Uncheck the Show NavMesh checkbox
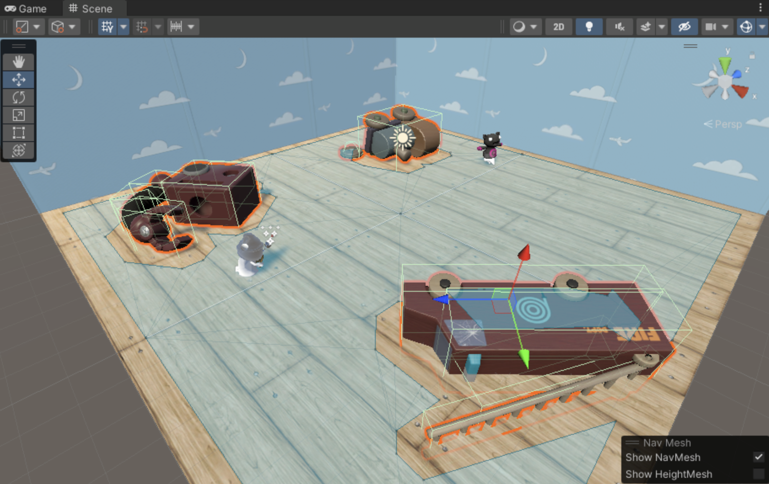769x484 pixels. click(758, 457)
